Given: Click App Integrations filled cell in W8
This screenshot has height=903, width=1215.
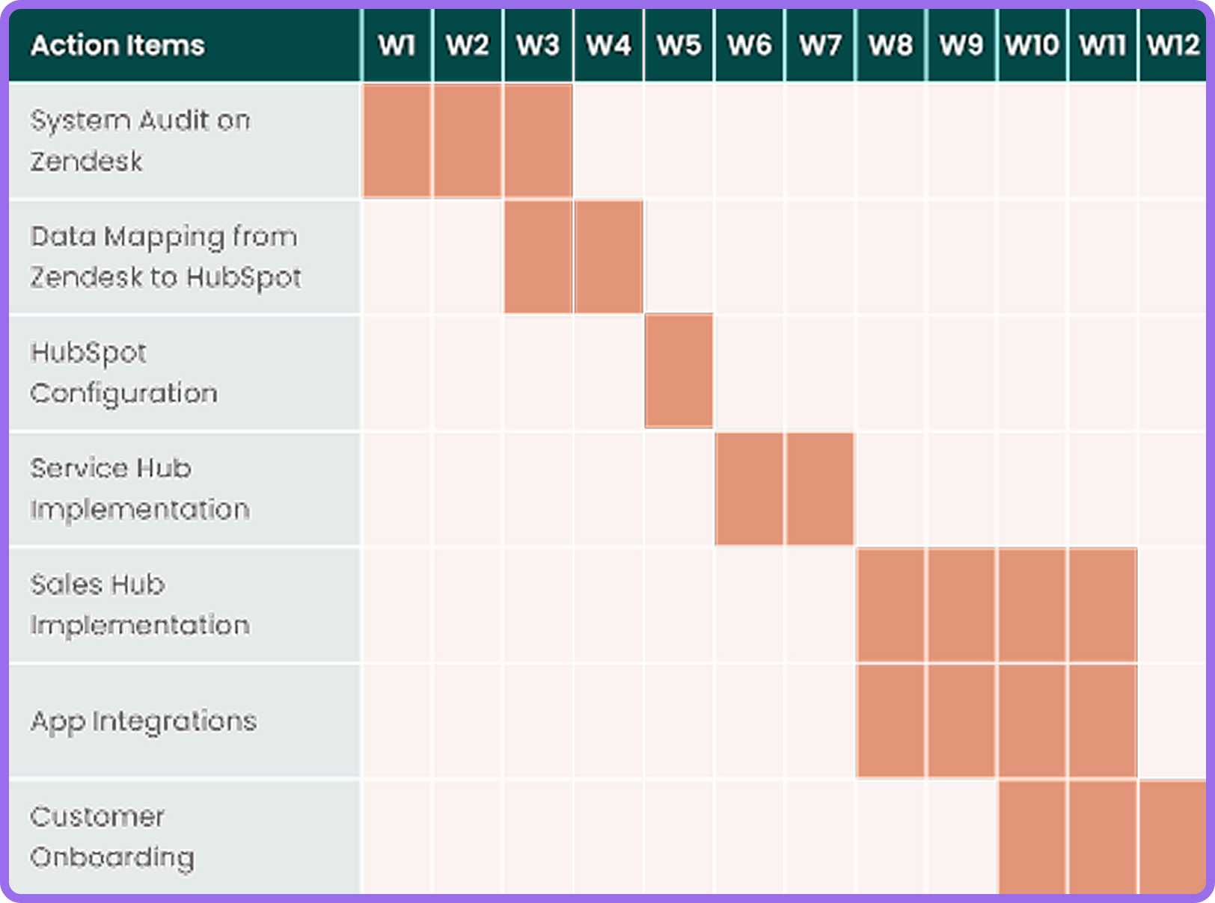Looking at the screenshot, I should (891, 721).
